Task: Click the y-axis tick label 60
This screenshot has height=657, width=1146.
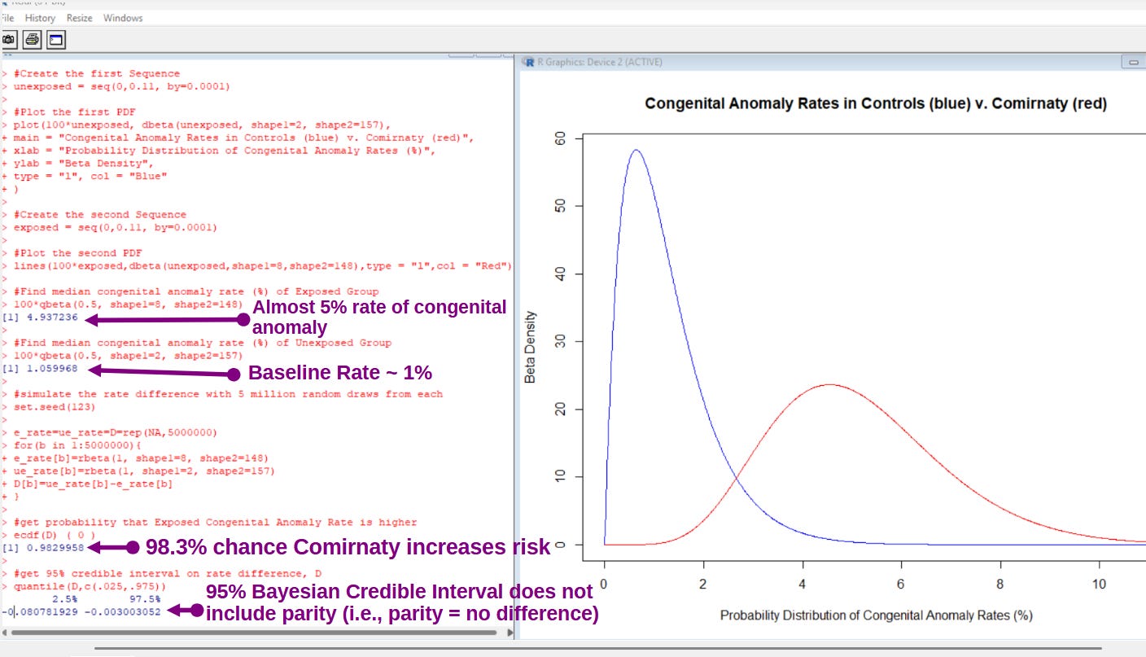Action: (x=560, y=138)
